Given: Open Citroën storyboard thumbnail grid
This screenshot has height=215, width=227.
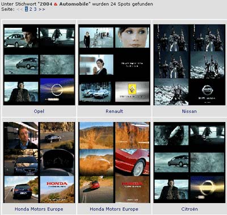Looking at the screenshot, I should pos(190,162).
